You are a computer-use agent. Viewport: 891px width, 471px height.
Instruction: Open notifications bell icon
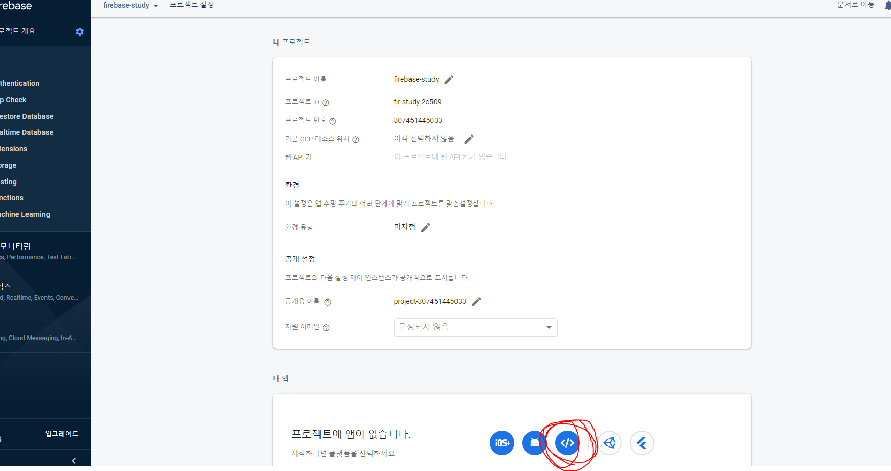[x=887, y=5]
